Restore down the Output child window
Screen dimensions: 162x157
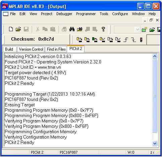pos(151,20)
